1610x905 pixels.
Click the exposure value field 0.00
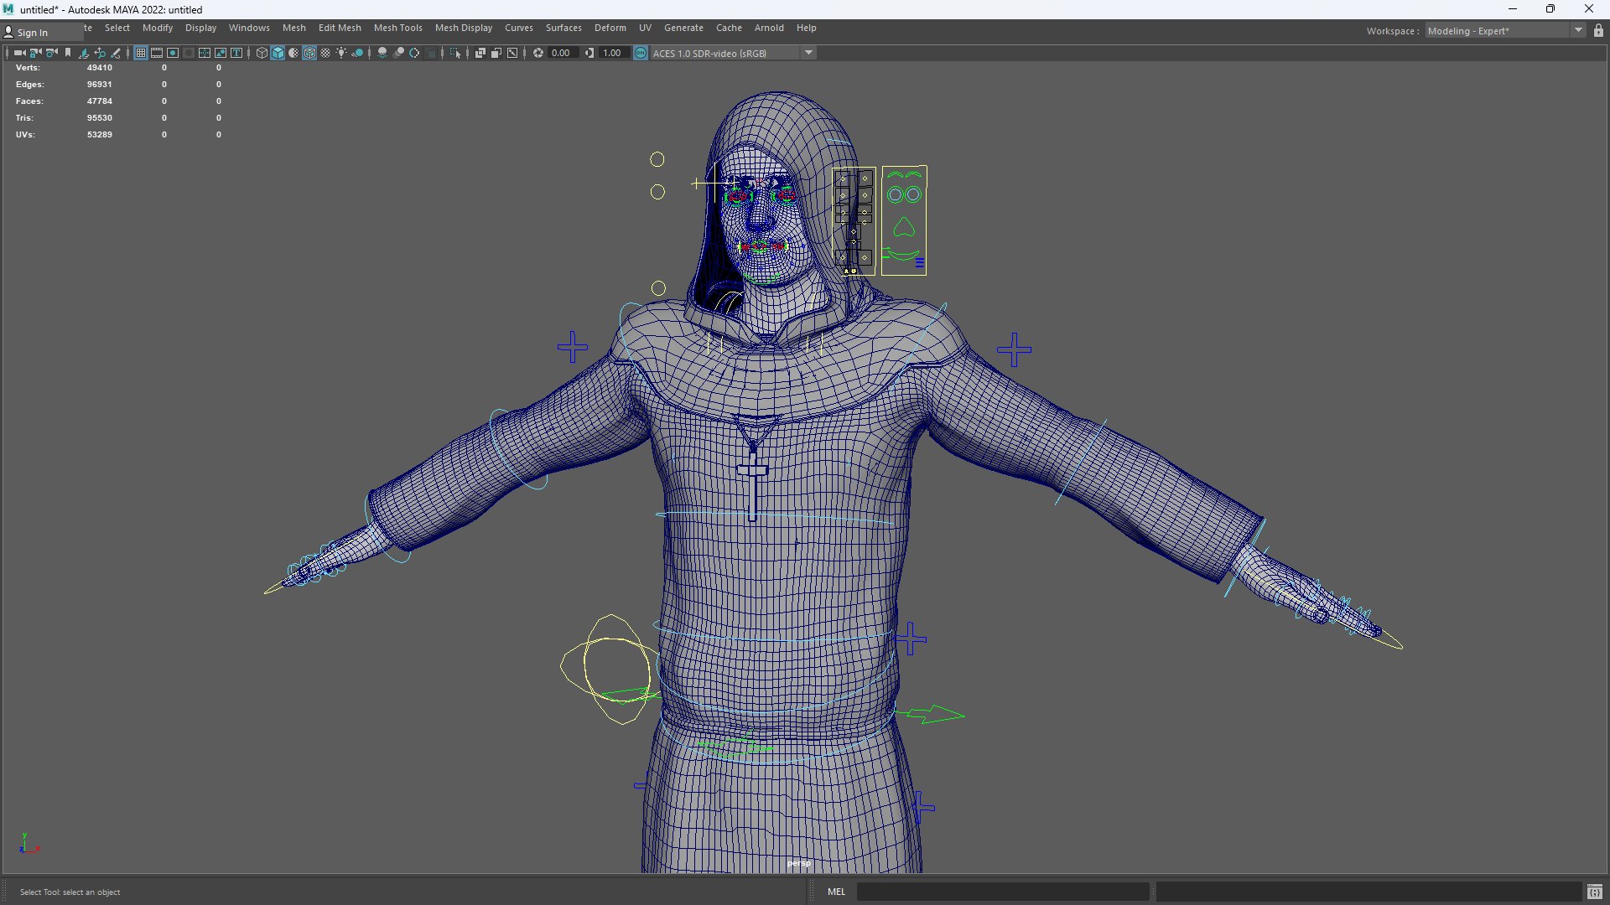(x=562, y=53)
